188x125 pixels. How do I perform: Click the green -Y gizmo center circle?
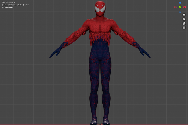pyautogui.click(x=180, y=7)
